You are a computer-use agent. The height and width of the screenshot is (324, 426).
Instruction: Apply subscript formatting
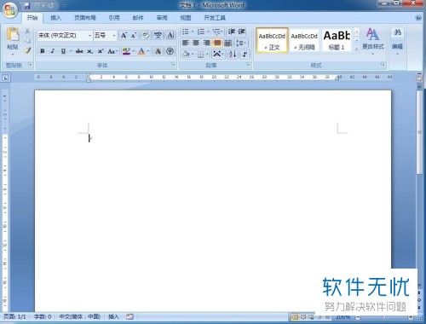pos(89,51)
